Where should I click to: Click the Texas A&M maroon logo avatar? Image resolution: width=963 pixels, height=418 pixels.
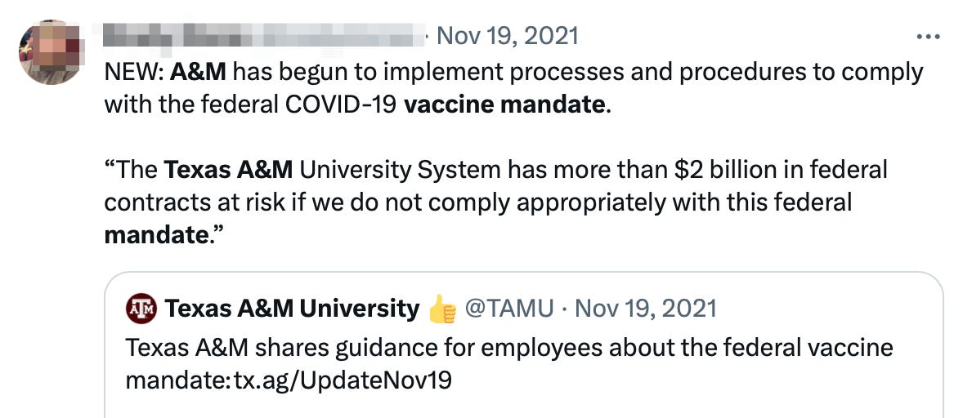click(141, 309)
